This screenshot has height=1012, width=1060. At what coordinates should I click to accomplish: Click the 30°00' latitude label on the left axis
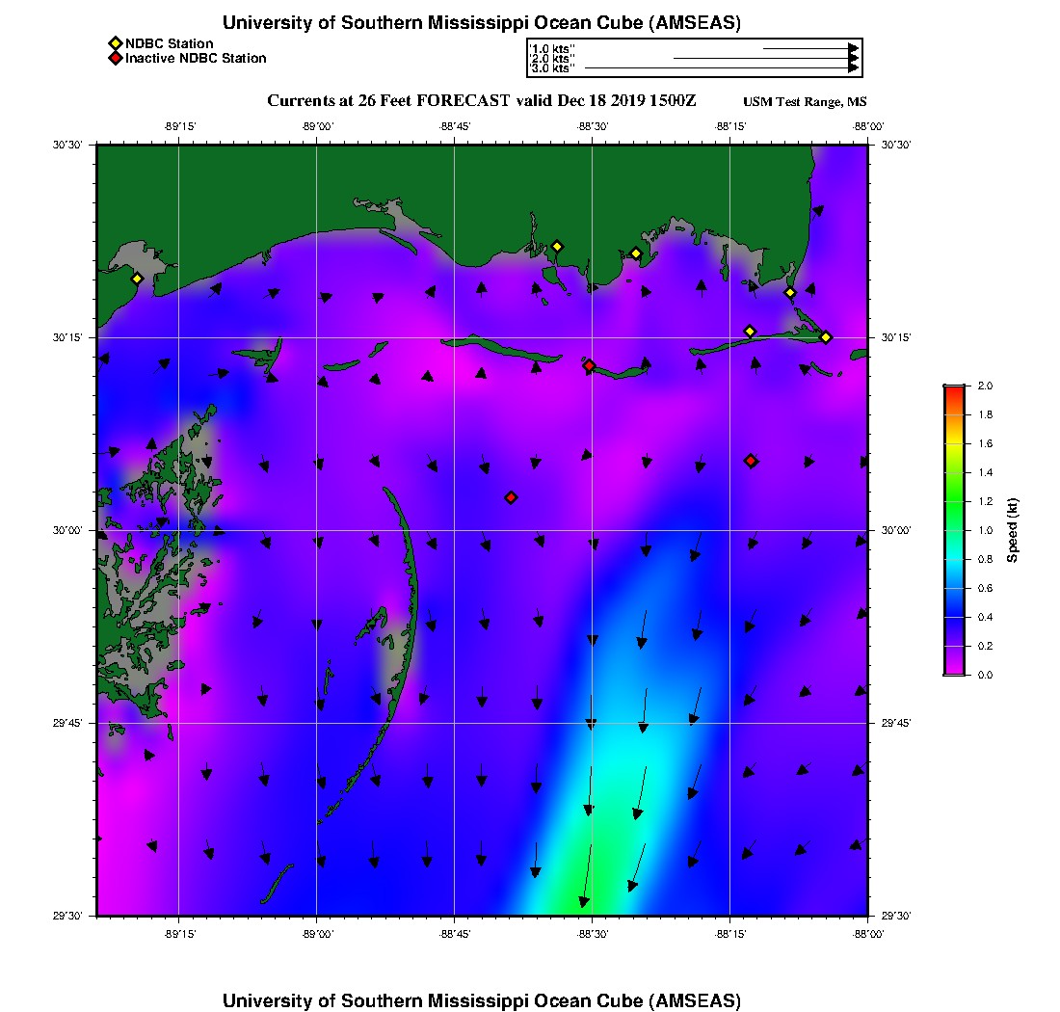pos(68,530)
